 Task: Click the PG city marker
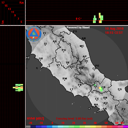click(63, 52)
